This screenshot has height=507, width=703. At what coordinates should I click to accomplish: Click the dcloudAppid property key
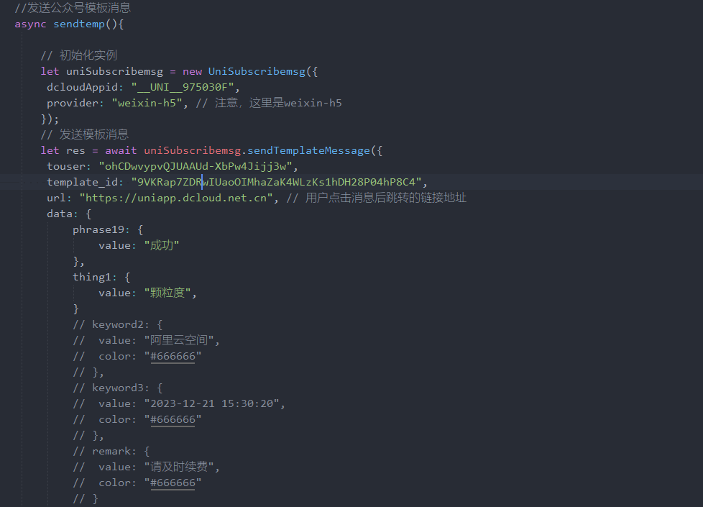coord(82,87)
